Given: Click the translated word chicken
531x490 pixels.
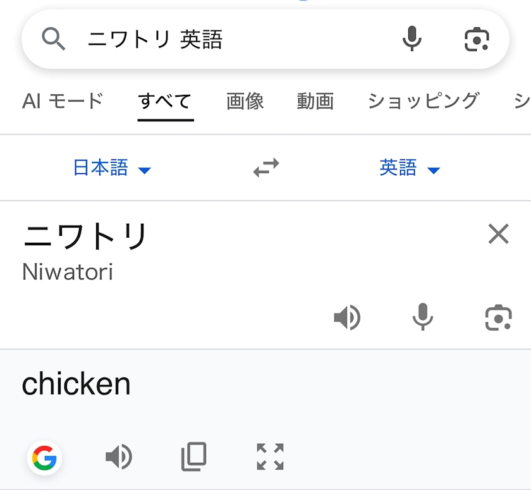Looking at the screenshot, I should [x=76, y=384].
